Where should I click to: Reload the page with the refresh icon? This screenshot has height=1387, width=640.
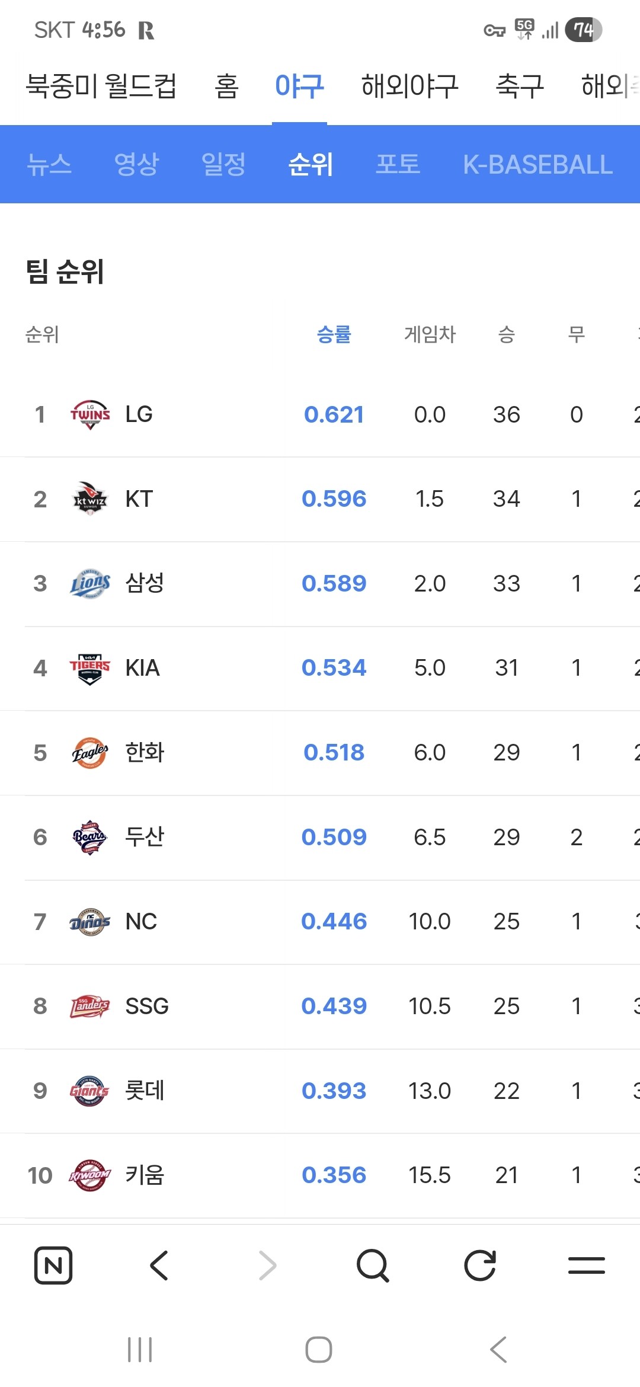tap(479, 1265)
